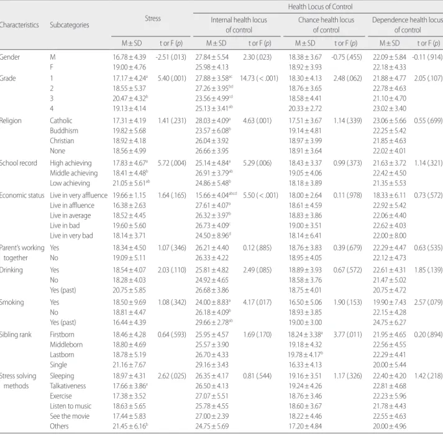Click the '4.17 (.017)' statistic
Image resolution: width=443 pixels, height=435 pixels.
257,302
